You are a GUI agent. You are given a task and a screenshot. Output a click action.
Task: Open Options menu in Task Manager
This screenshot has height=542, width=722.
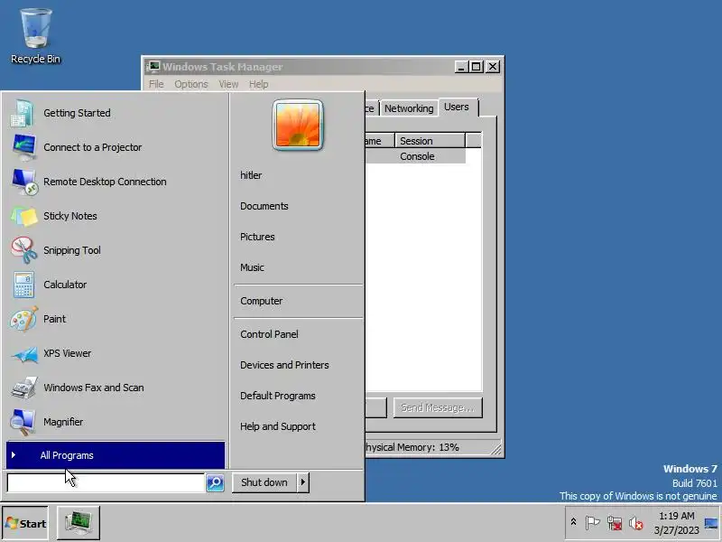[x=191, y=84]
